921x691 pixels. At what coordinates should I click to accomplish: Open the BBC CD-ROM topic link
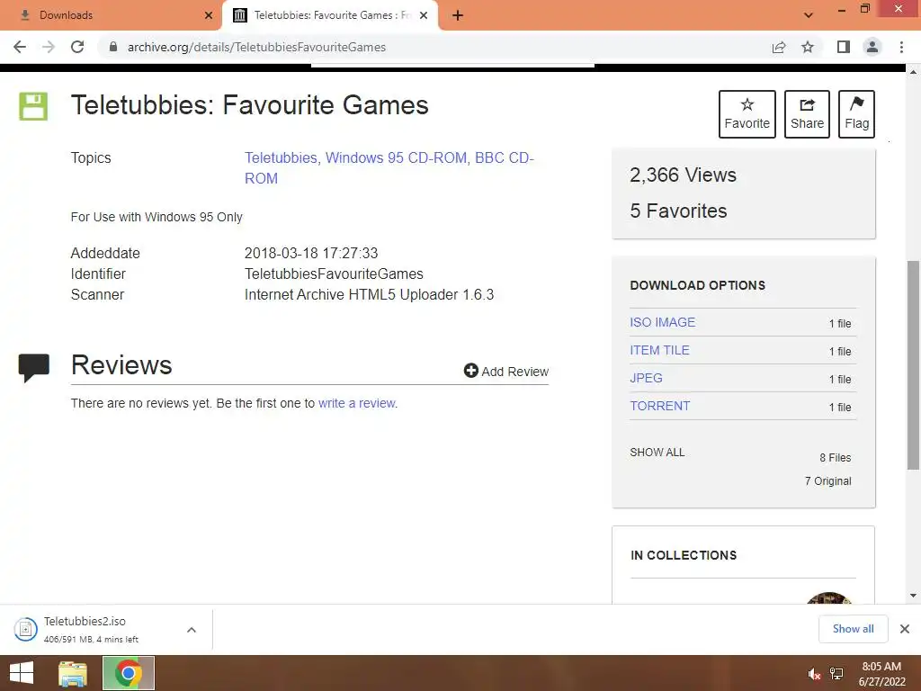(x=389, y=168)
